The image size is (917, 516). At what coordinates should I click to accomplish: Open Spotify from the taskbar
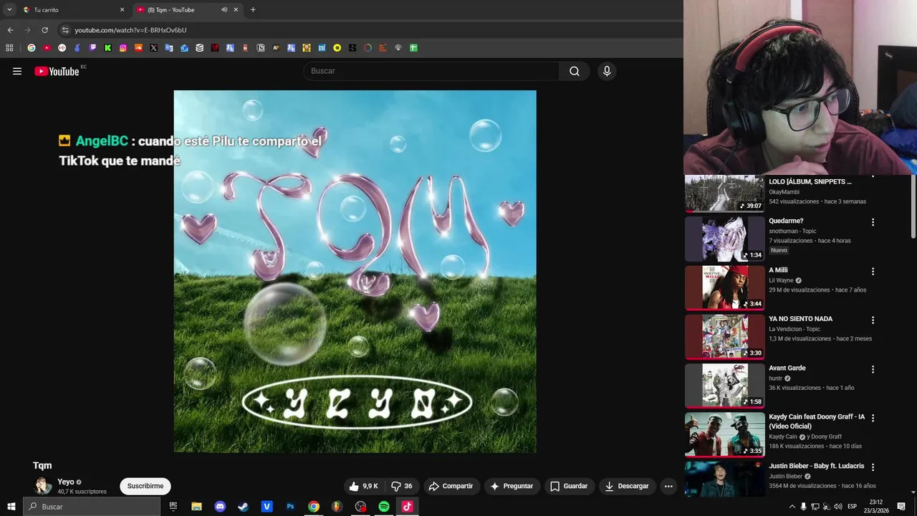[384, 507]
